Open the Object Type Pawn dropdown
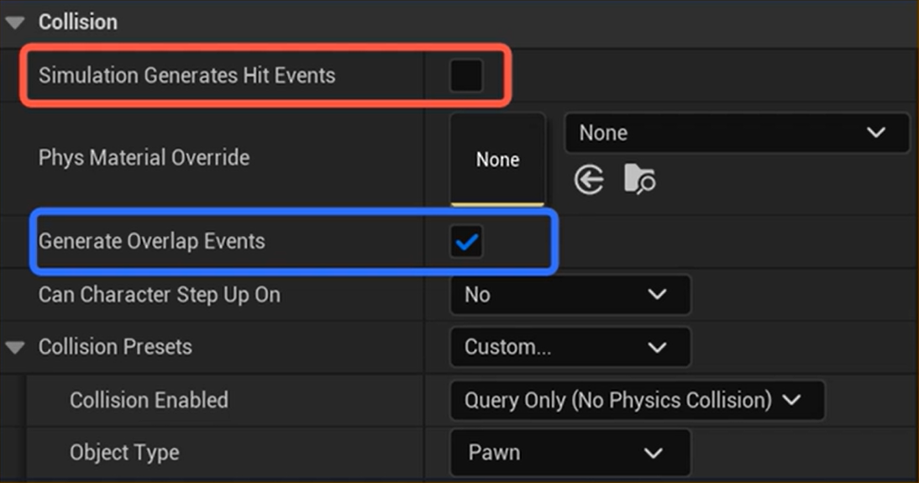Viewport: 919px width, 483px height. [x=570, y=453]
